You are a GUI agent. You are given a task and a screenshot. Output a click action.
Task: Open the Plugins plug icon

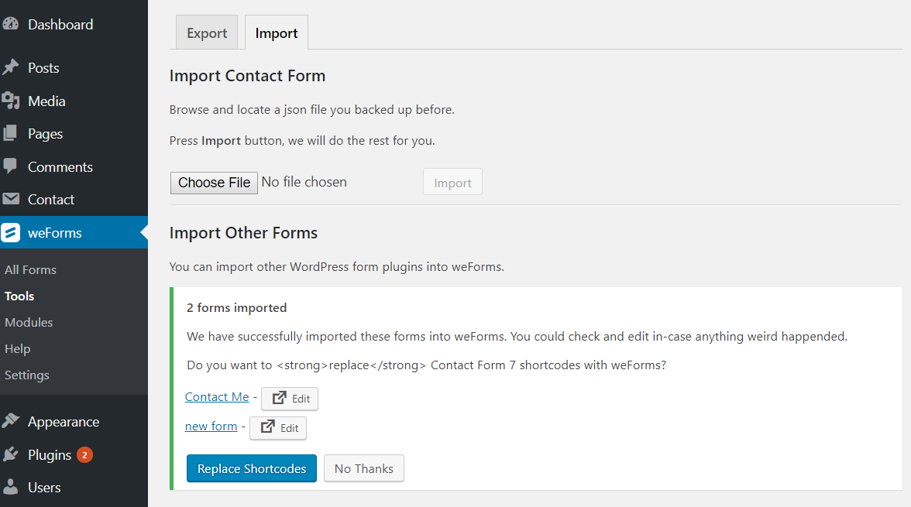(x=10, y=454)
